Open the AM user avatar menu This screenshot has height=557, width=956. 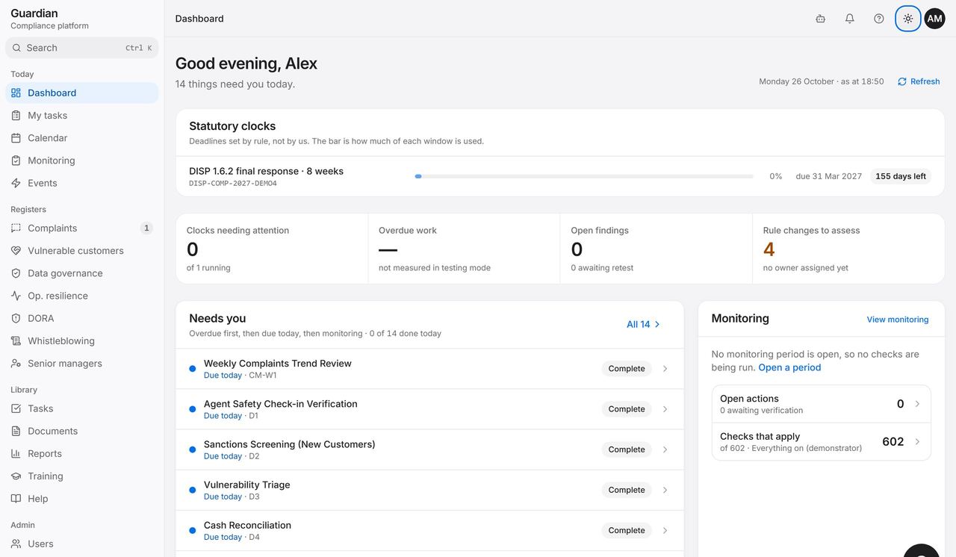[x=934, y=19]
